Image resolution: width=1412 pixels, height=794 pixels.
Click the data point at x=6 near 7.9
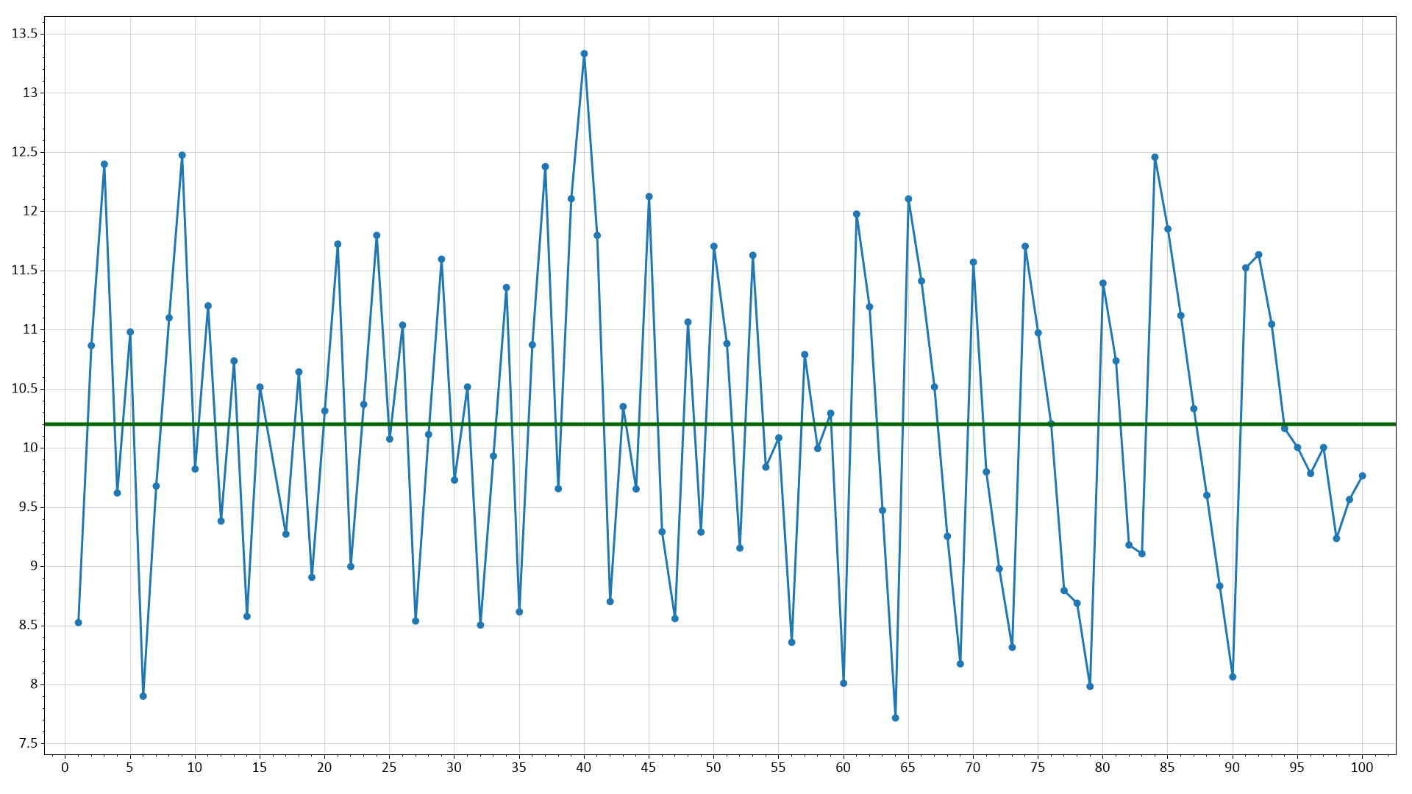[x=143, y=696]
